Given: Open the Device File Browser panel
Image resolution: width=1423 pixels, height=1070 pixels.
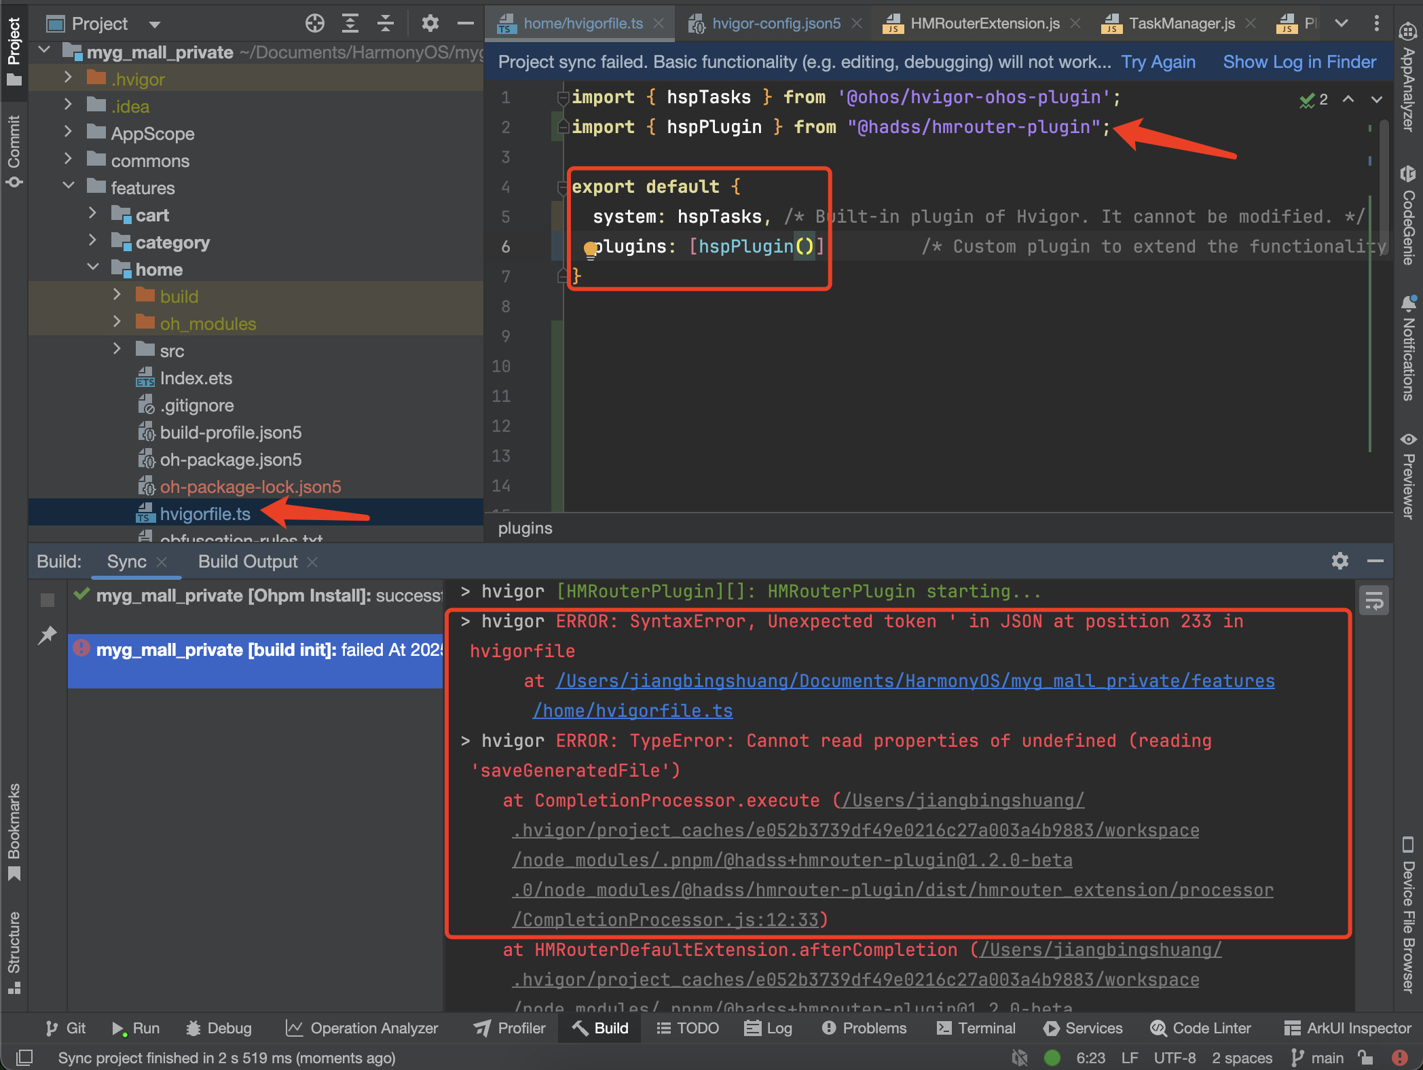Looking at the screenshot, I should point(1407,915).
